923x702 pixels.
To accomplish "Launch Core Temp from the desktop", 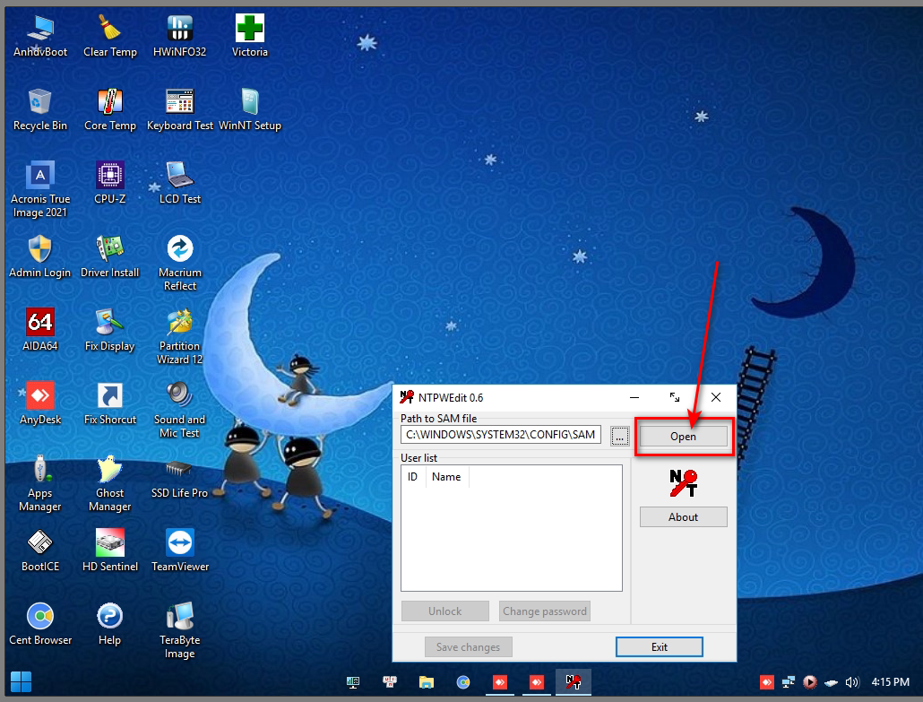I will 110,110.
